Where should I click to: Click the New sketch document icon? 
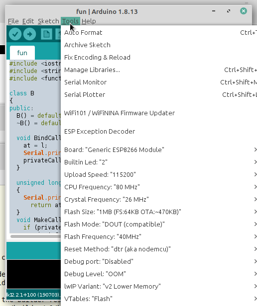(x=46, y=34)
